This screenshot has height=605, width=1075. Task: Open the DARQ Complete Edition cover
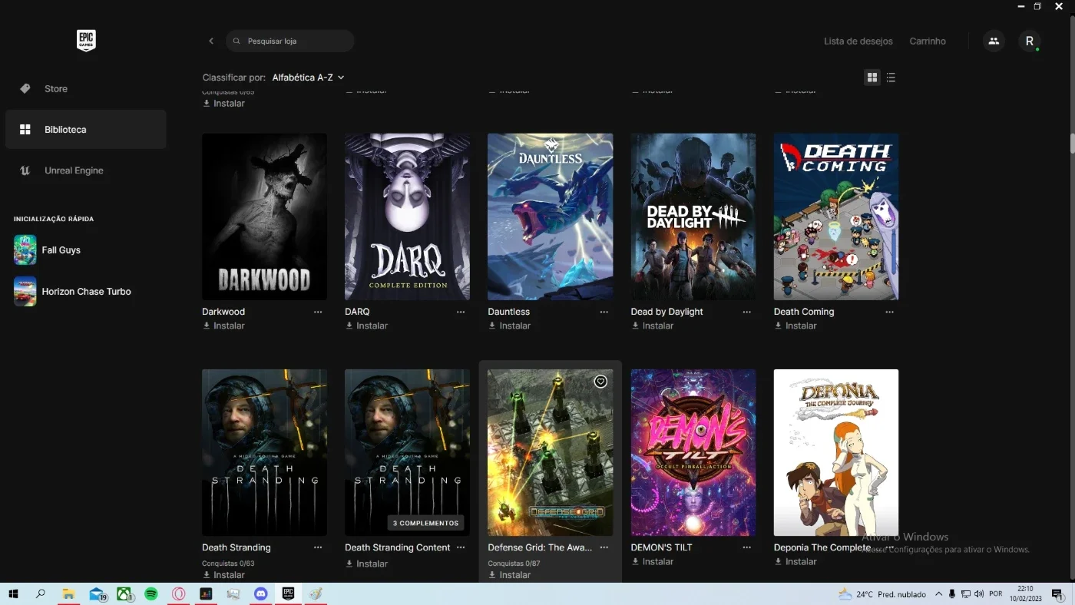pos(407,217)
